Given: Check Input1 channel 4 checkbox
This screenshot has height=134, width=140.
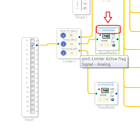Looking at the screenshot, I should click(x=32, y=60).
